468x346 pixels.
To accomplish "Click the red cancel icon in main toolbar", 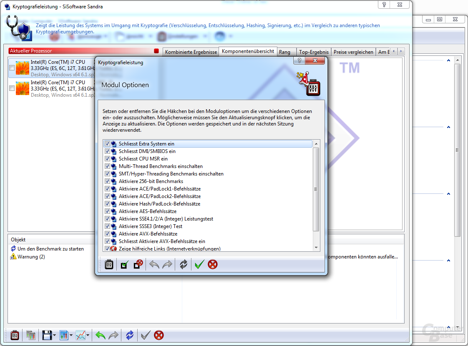I will click(x=159, y=335).
